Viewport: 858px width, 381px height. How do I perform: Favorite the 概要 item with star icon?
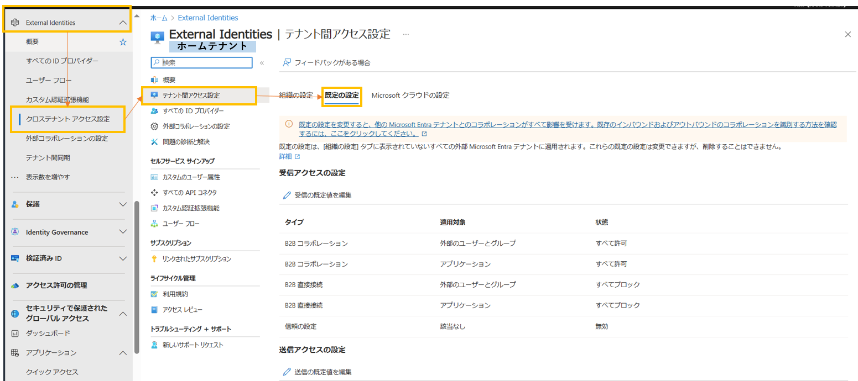tap(123, 42)
